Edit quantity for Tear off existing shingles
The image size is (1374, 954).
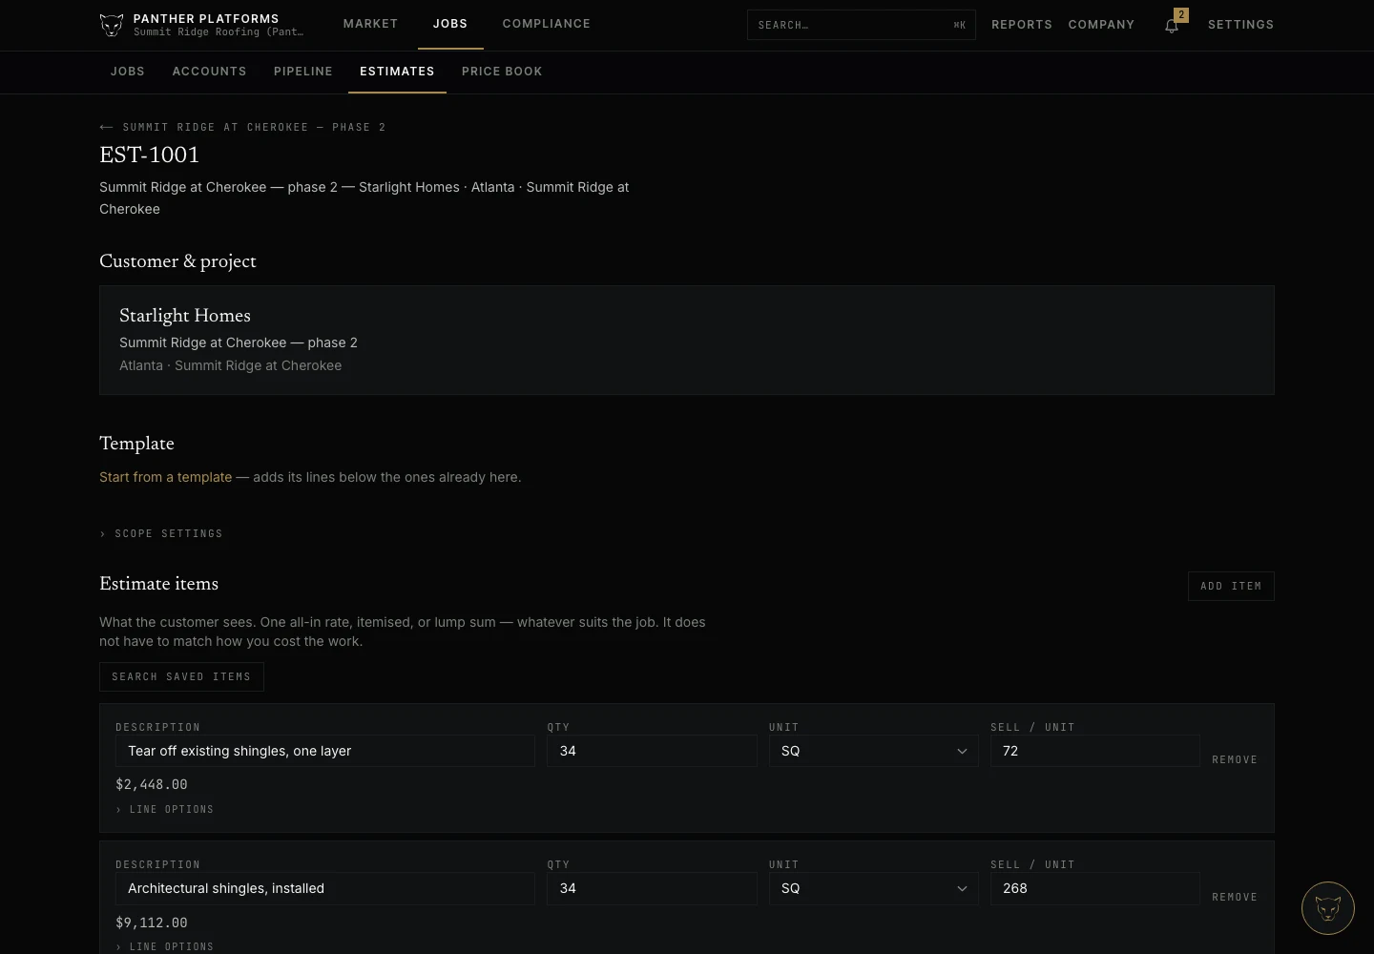tap(652, 751)
